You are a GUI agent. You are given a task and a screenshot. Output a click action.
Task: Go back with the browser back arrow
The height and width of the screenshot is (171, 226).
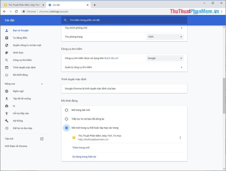5,12
